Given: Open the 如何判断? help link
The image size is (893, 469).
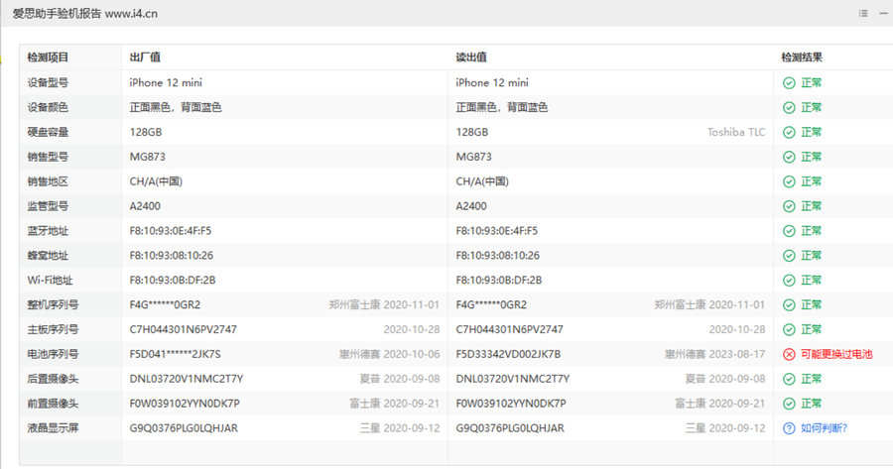Looking at the screenshot, I should pos(824,428).
